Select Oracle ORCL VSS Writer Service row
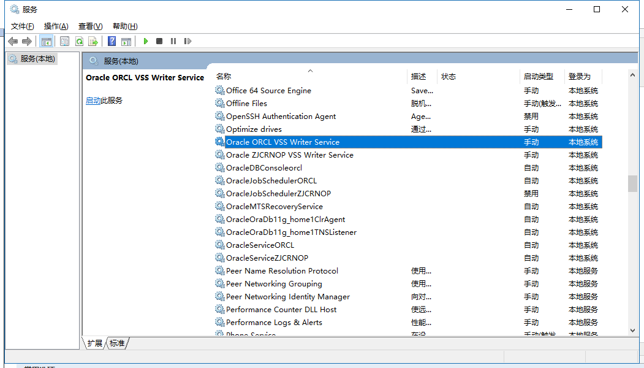Screen dimensions: 644x368 [409, 142]
